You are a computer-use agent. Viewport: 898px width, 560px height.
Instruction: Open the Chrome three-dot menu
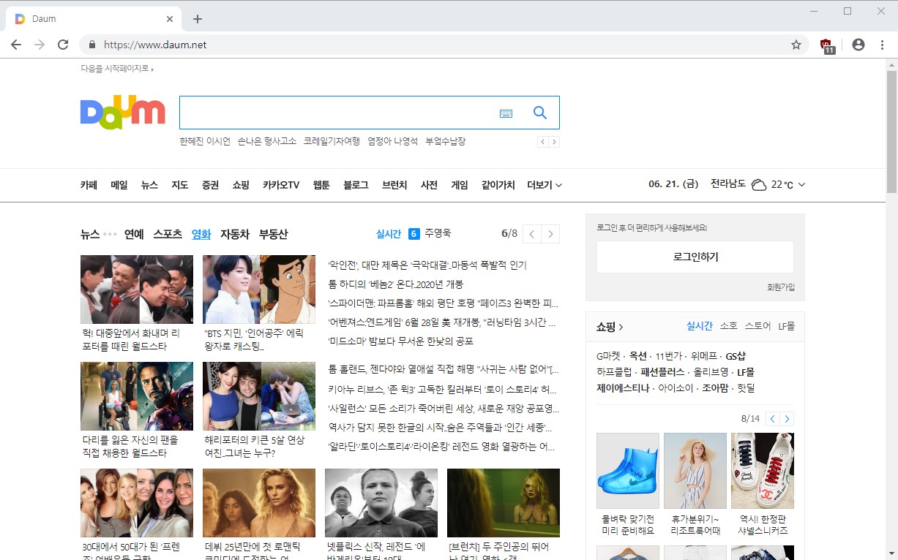pyautogui.click(x=882, y=45)
